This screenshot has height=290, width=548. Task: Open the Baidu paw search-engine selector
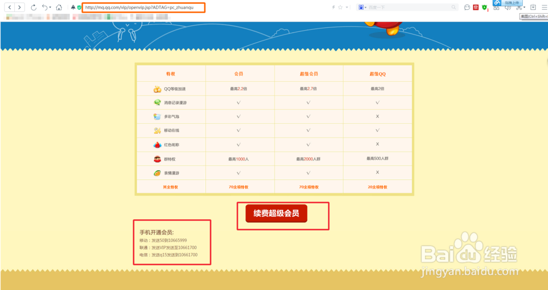[361, 7]
